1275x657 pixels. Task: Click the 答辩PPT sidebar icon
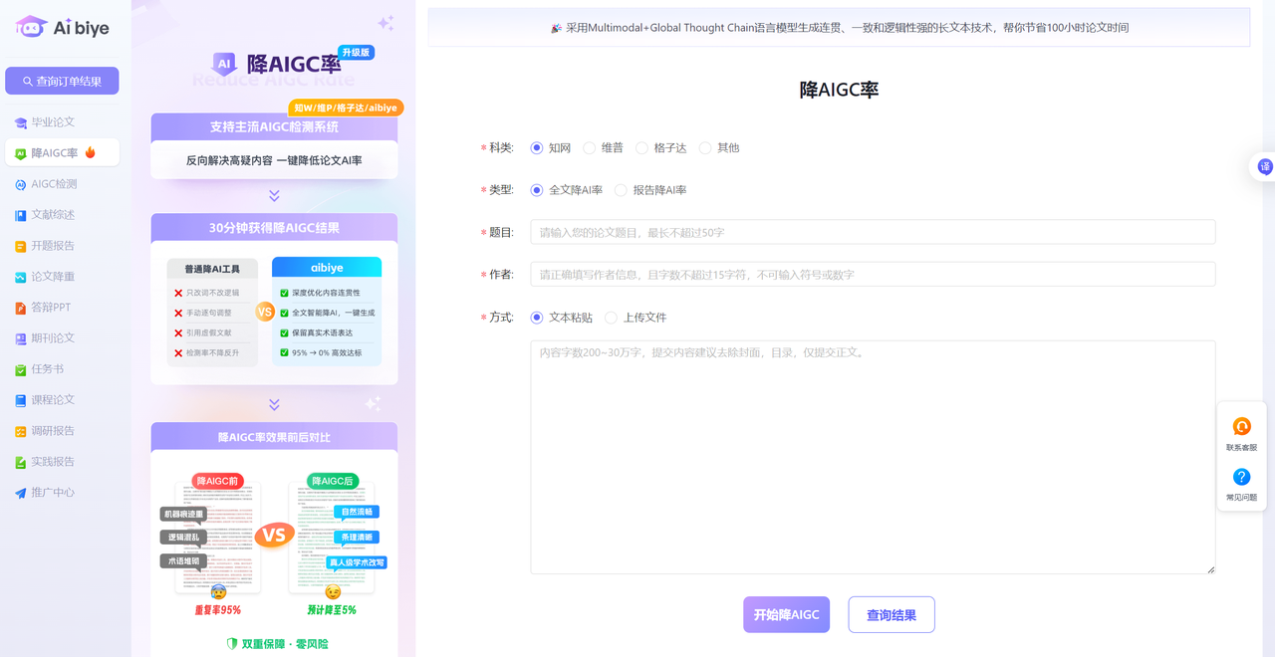[x=21, y=308]
